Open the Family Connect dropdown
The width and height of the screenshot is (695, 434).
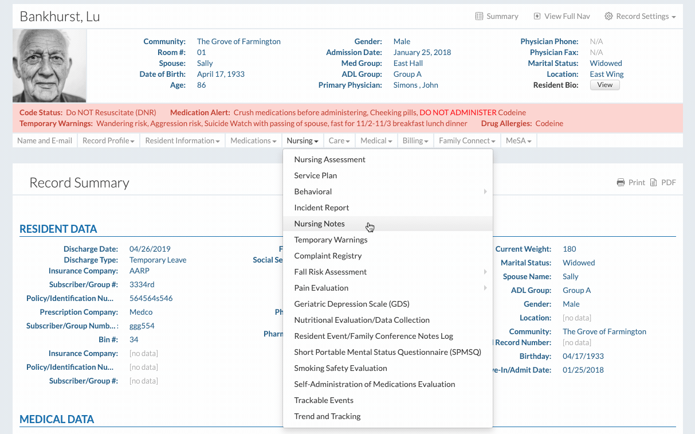tap(467, 140)
